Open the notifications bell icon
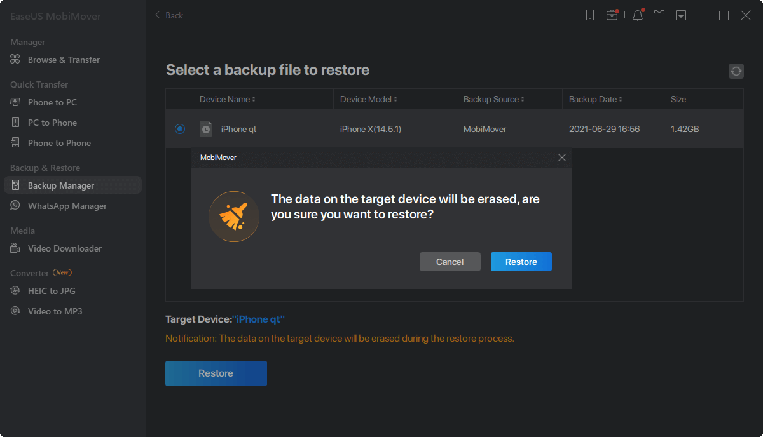Image resolution: width=763 pixels, height=437 pixels. (638, 15)
